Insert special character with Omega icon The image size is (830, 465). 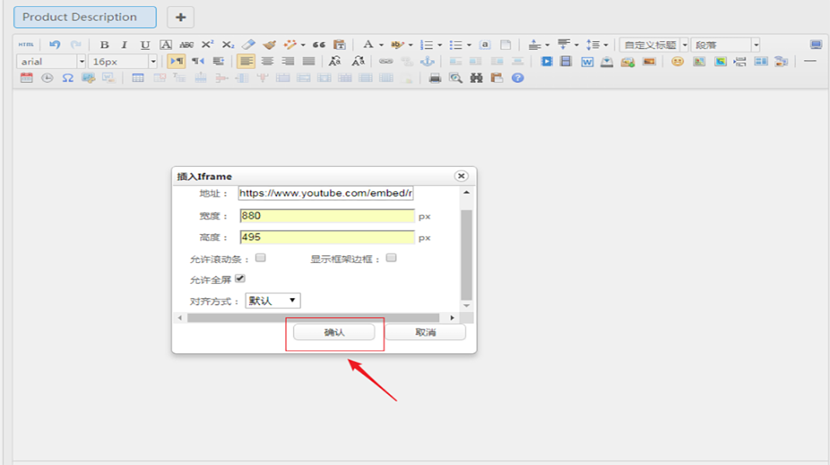(68, 78)
